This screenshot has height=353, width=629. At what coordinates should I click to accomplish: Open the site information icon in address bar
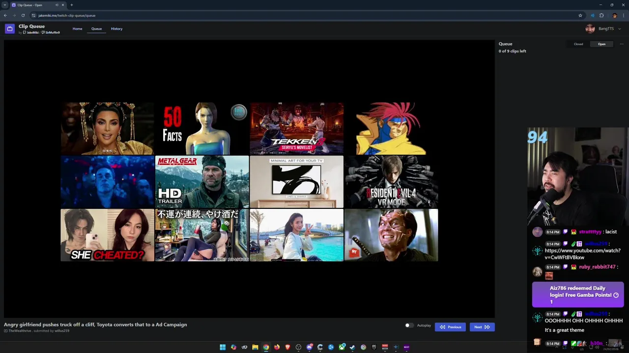click(x=33, y=15)
